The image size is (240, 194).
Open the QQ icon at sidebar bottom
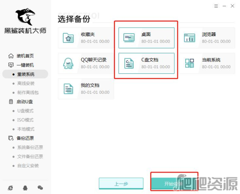(25, 188)
